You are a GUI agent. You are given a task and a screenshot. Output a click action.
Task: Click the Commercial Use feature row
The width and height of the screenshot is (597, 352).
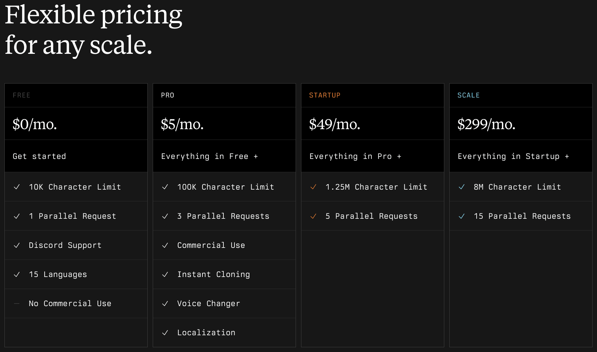pyautogui.click(x=224, y=245)
